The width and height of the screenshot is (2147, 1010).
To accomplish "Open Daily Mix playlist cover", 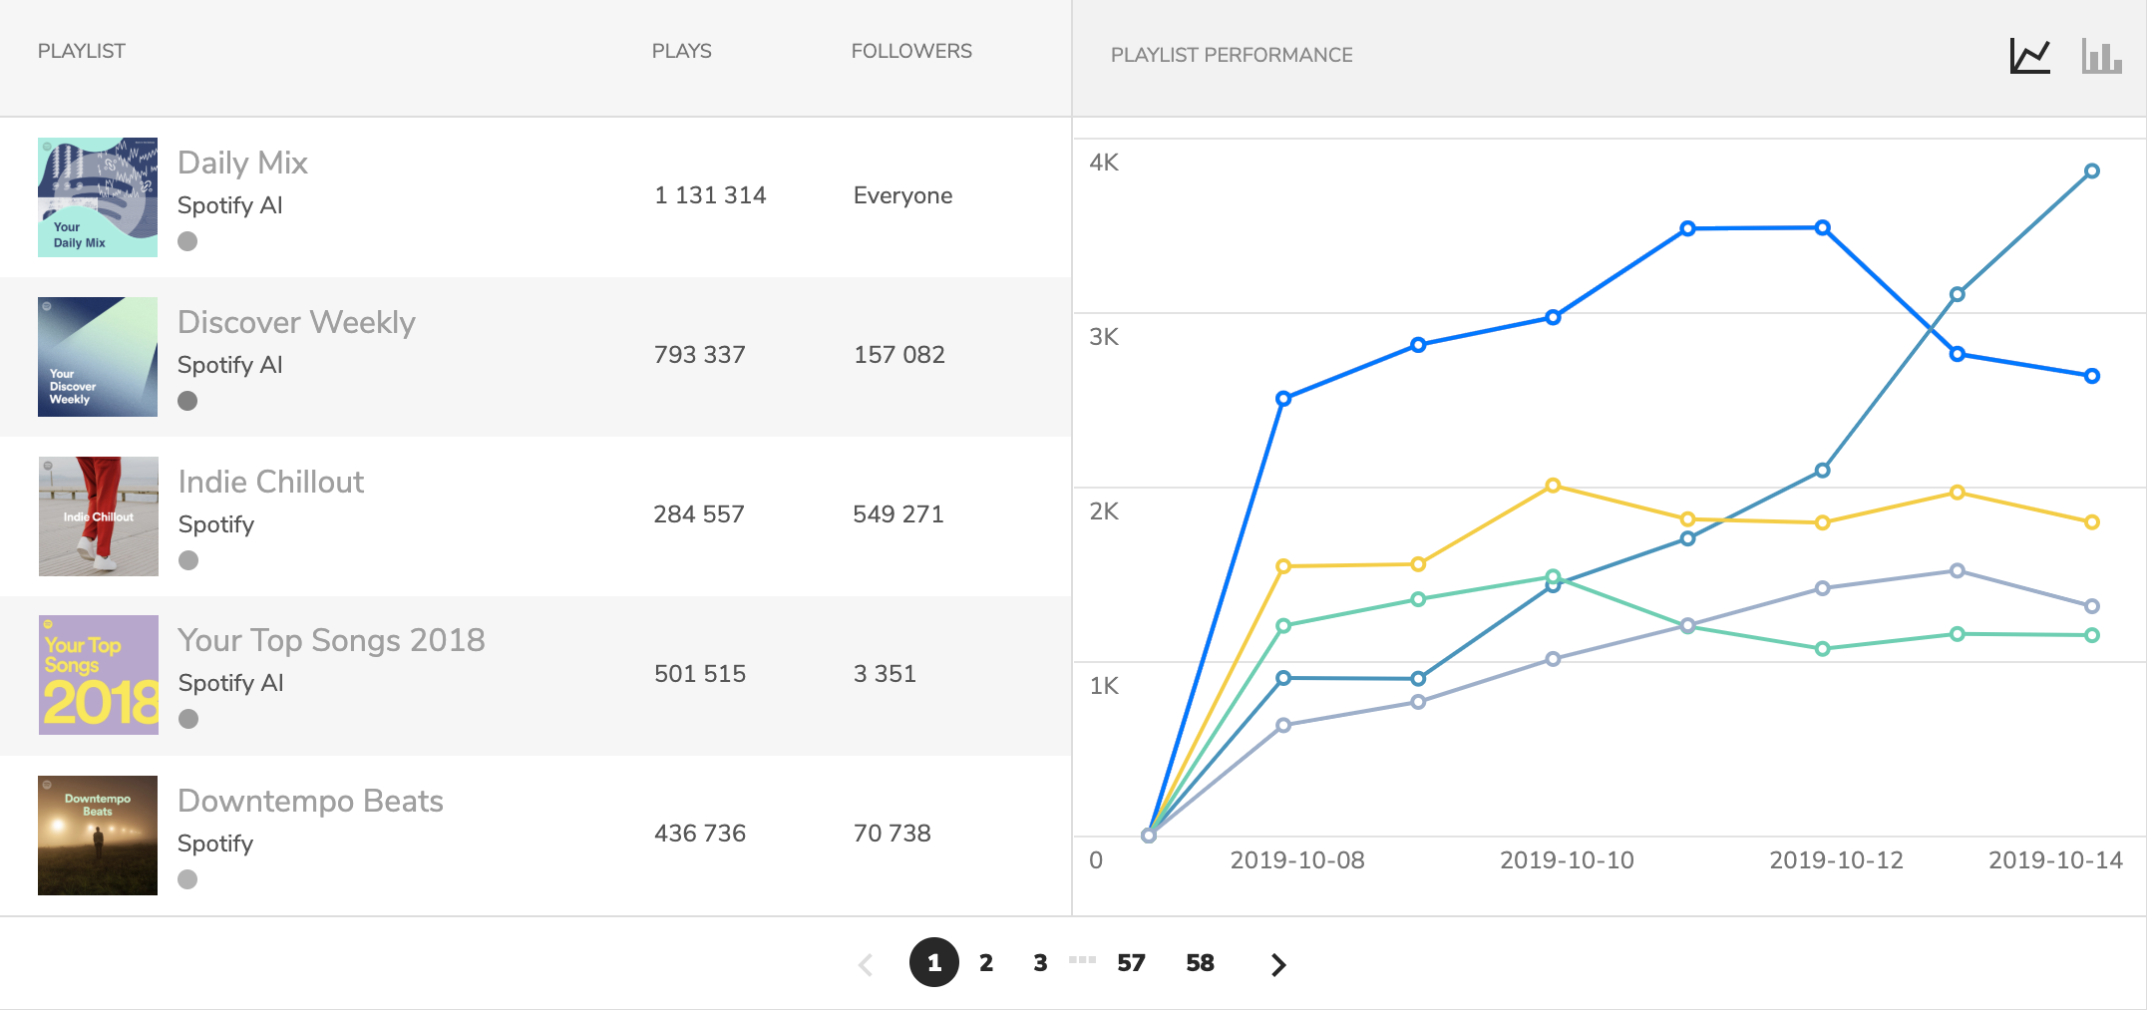I will [98, 197].
